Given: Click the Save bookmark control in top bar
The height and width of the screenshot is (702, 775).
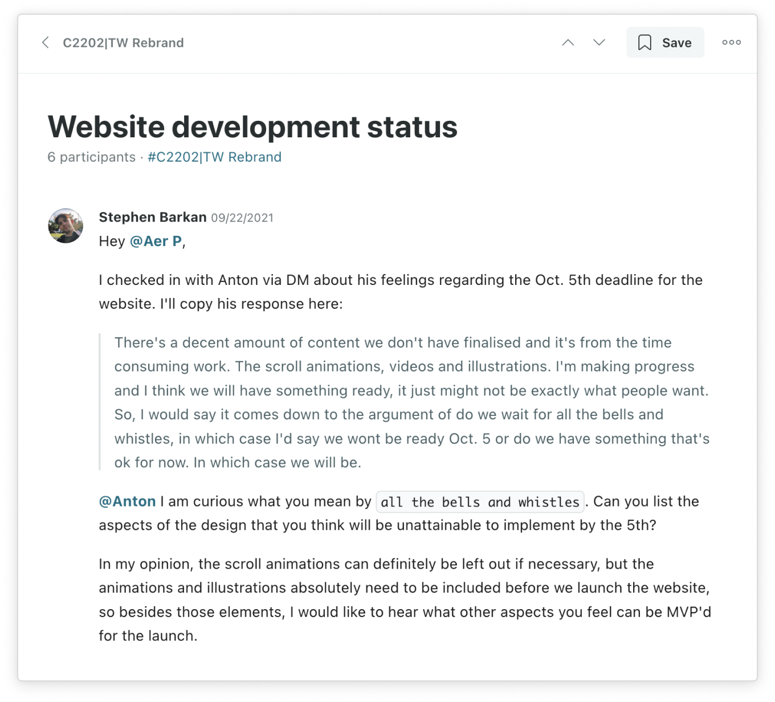Looking at the screenshot, I should point(665,42).
